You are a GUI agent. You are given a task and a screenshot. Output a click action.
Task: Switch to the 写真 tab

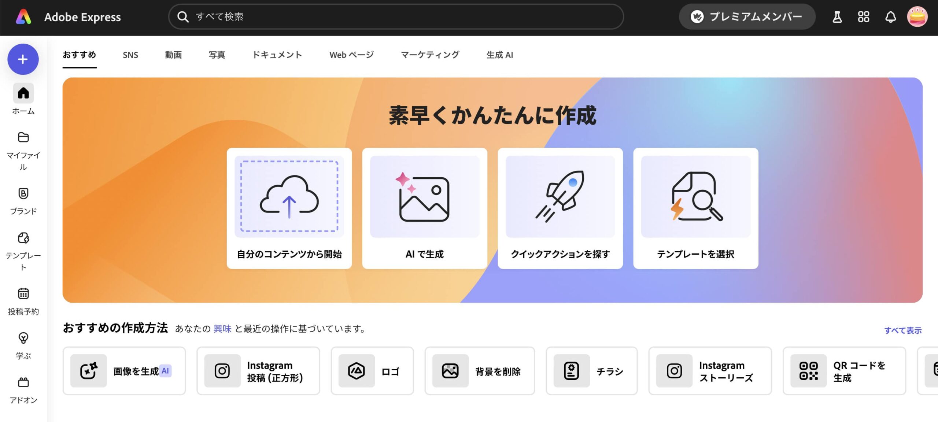pos(217,55)
